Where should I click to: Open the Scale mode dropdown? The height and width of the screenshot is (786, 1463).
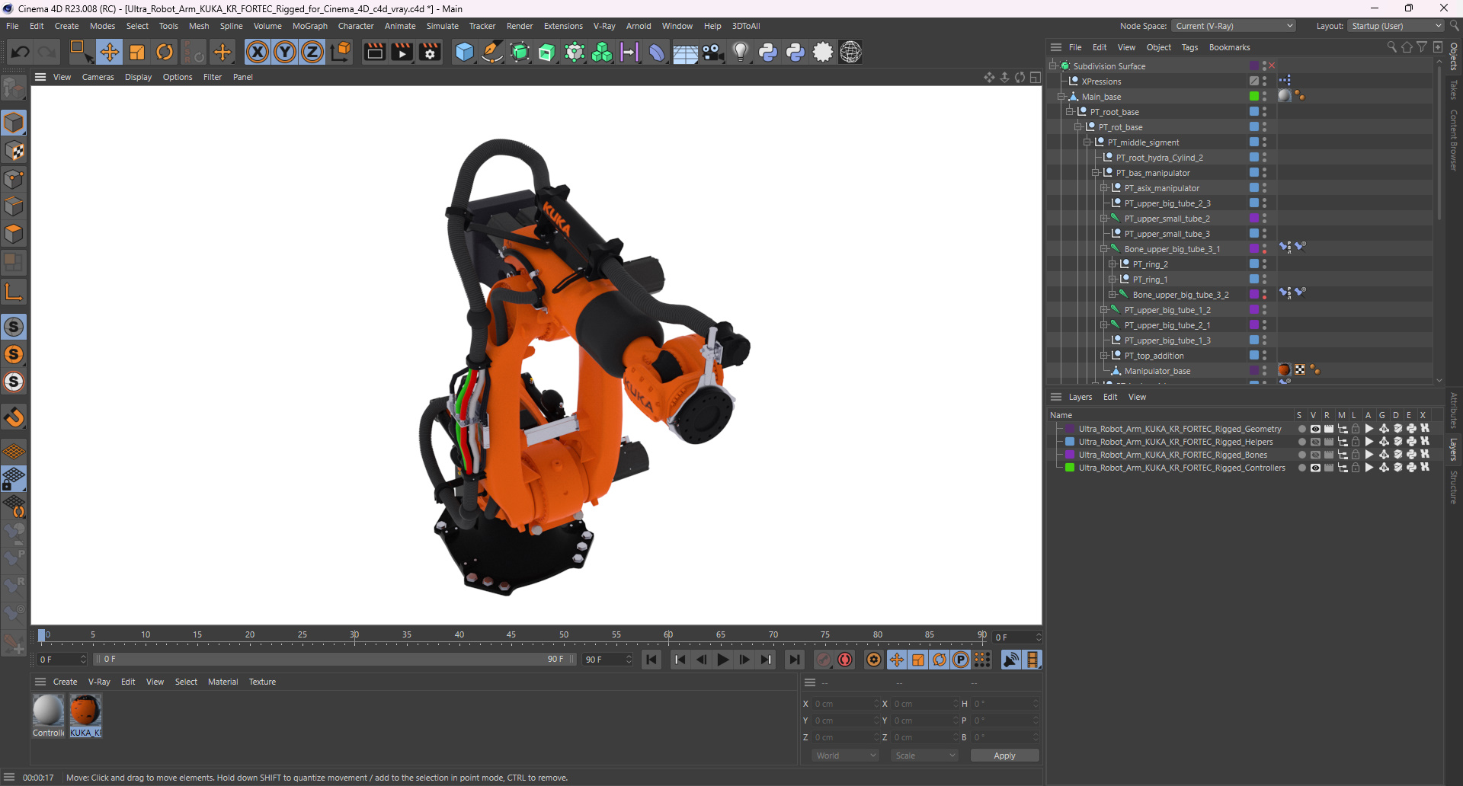tap(924, 756)
